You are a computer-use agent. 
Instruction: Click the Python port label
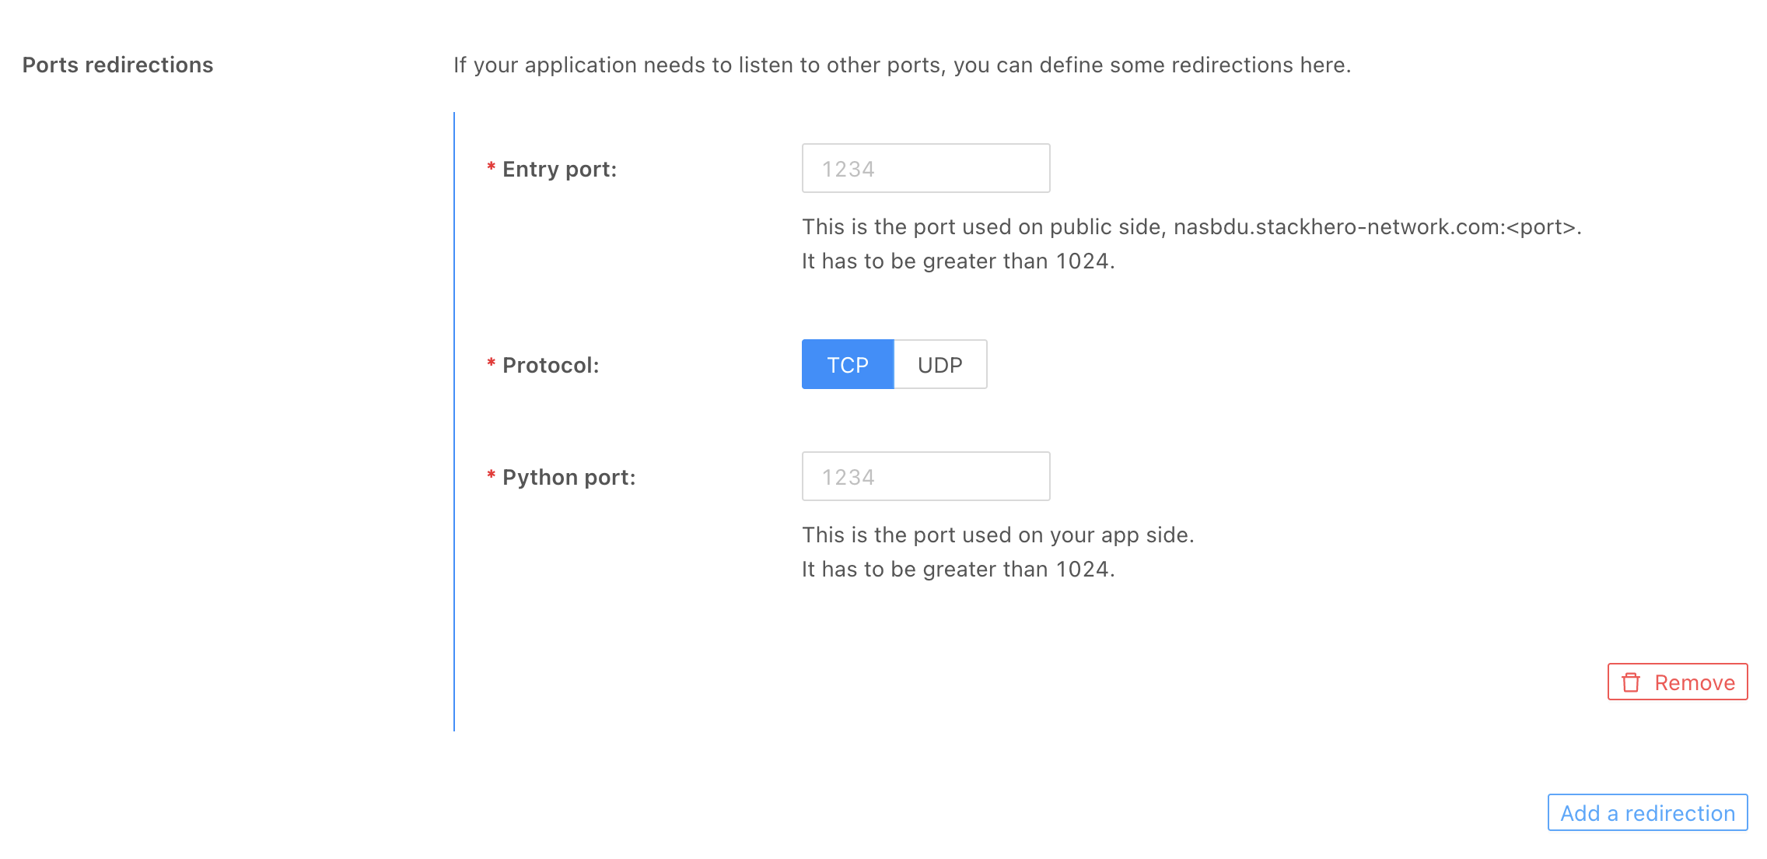pyautogui.click(x=569, y=477)
